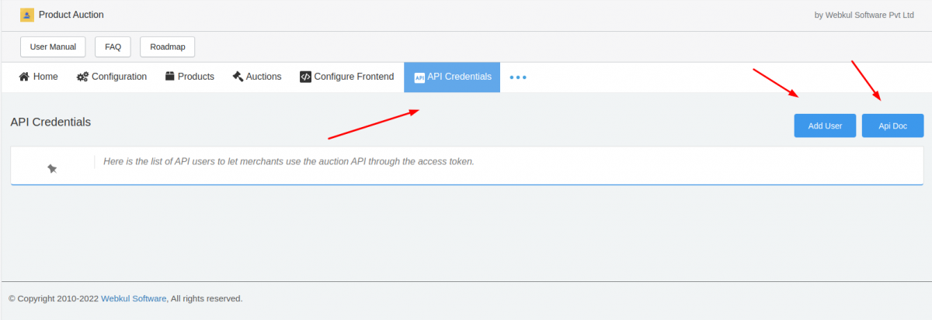Click the gavel icon beside Auctions
The height and width of the screenshot is (320, 932).
pos(238,77)
